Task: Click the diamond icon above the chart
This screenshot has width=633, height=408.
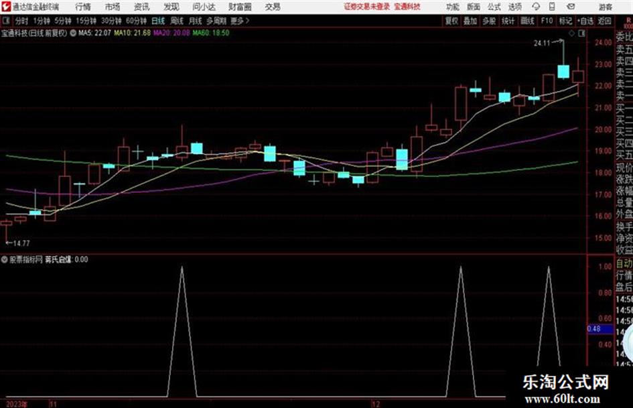Action: point(571,33)
